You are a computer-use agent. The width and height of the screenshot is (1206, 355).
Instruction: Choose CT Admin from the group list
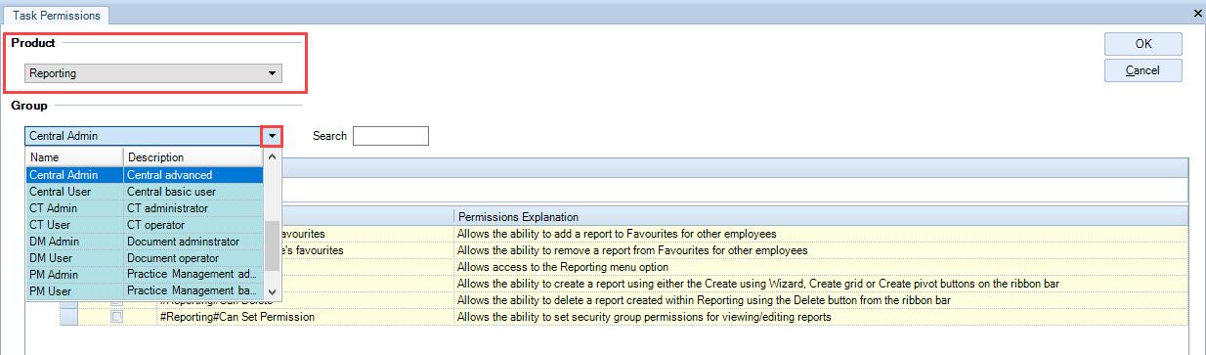[145, 208]
